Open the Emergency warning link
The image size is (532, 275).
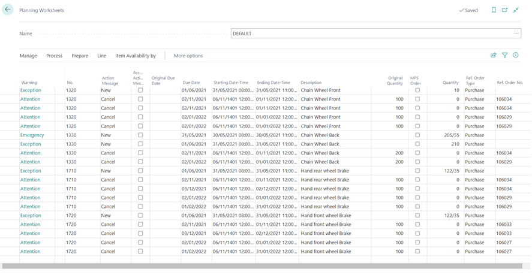(32, 135)
